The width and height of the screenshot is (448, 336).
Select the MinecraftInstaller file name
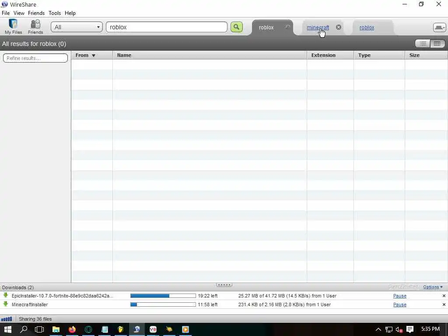pos(30,304)
